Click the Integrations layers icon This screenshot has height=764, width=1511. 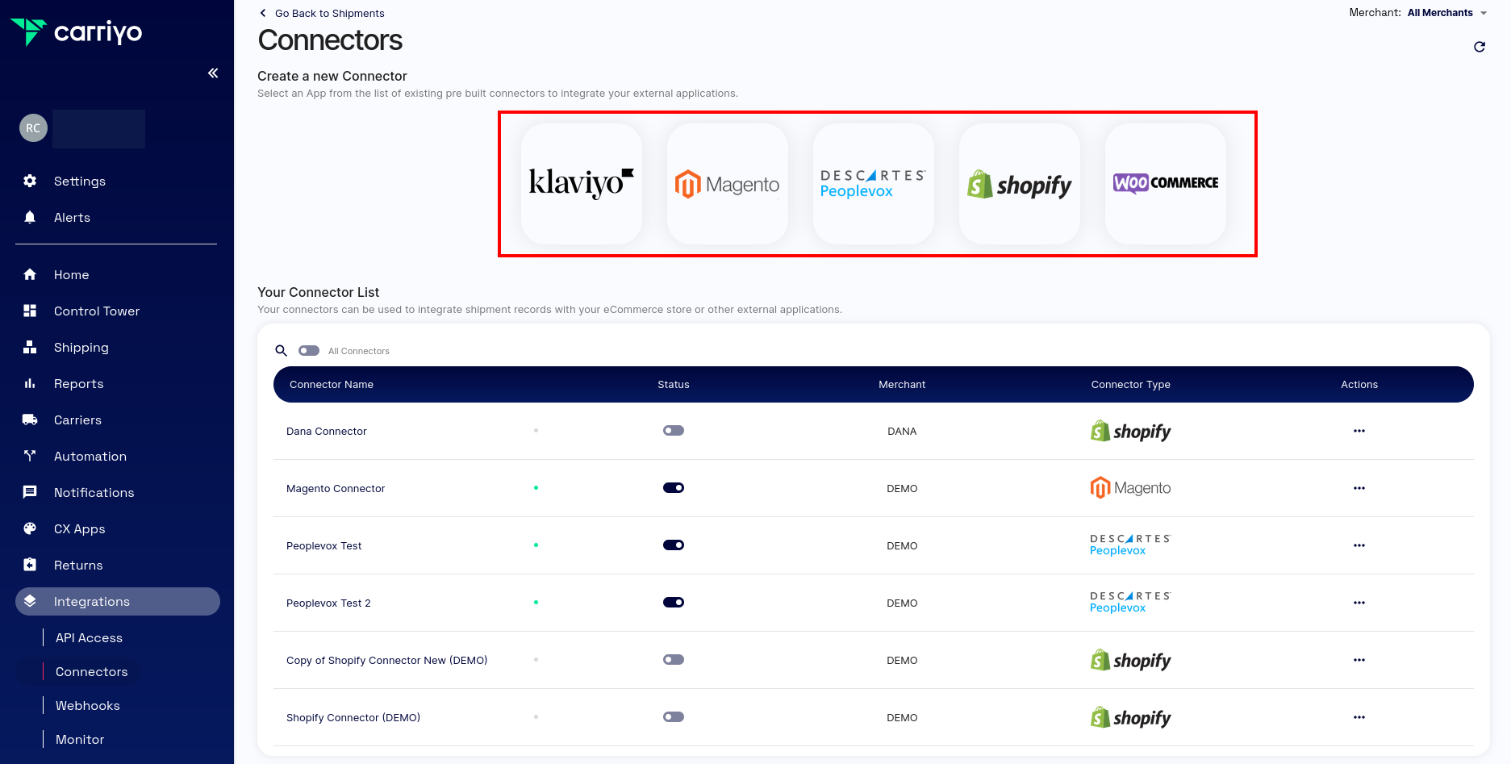point(30,601)
